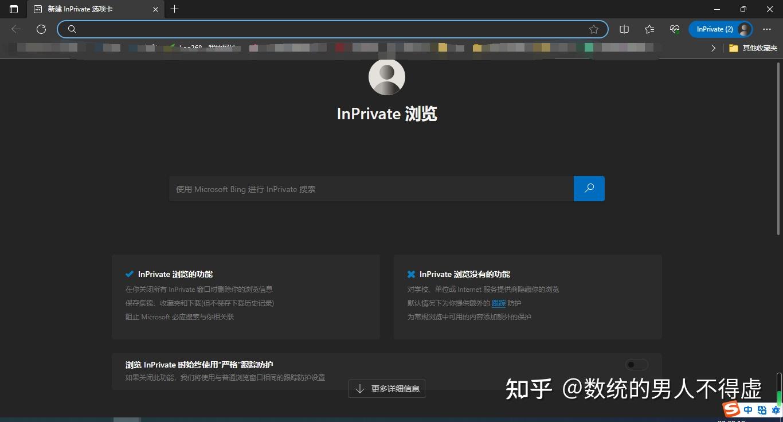
Task: Click the Sogou input method S icon
Action: pos(731,409)
